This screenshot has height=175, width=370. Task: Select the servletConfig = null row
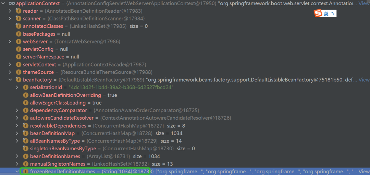[185, 49]
